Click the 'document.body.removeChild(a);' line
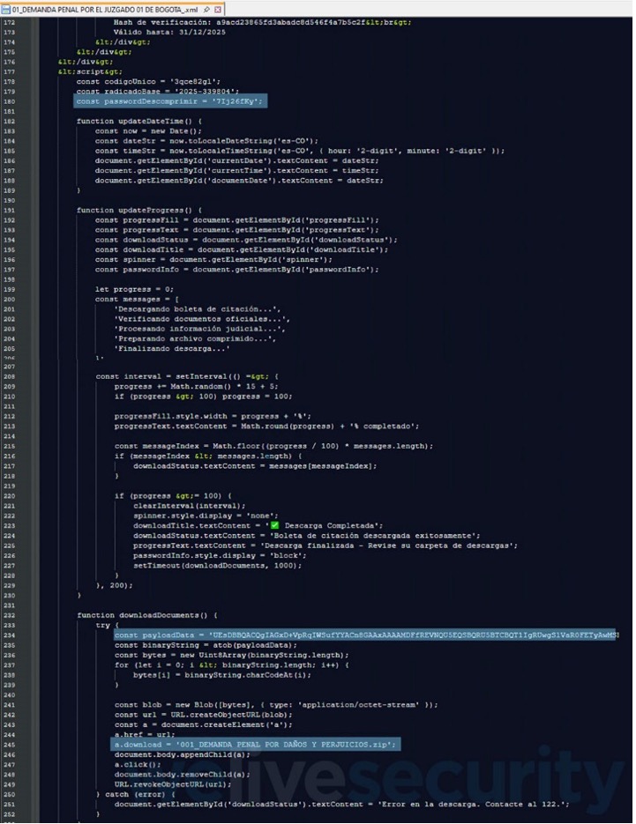 tap(182, 775)
